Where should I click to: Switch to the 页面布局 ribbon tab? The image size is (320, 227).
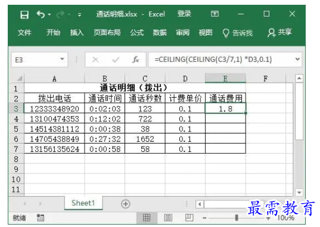(x=107, y=32)
